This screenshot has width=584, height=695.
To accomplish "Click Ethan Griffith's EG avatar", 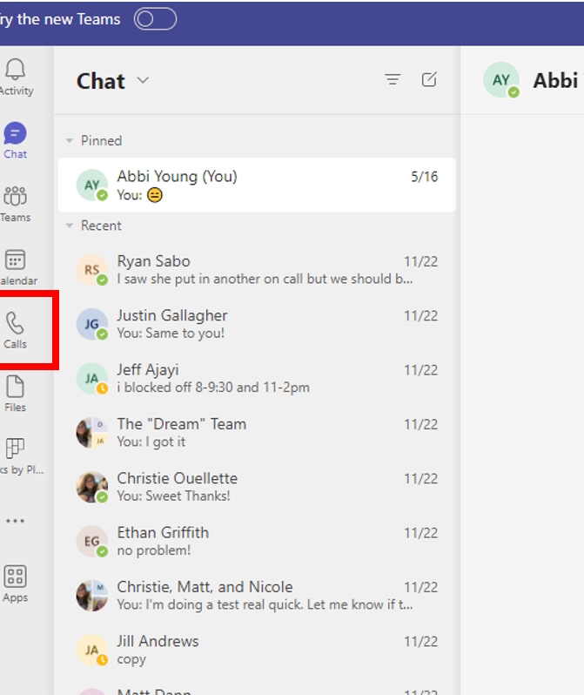I will pos(91,541).
